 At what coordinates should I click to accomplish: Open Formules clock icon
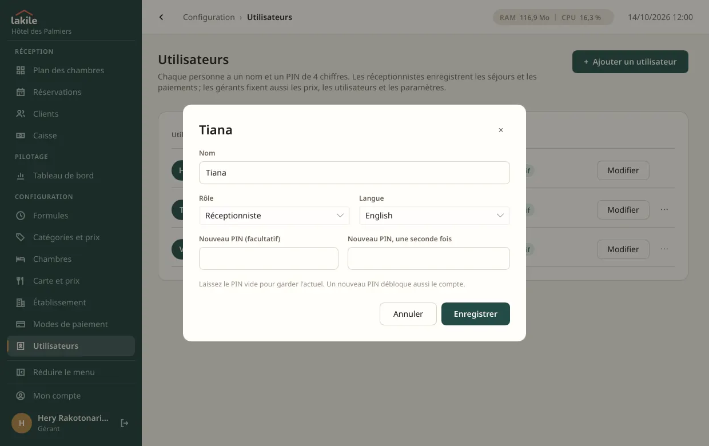pyautogui.click(x=21, y=216)
